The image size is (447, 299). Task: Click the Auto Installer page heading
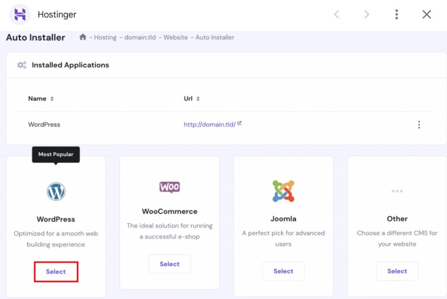click(x=36, y=37)
